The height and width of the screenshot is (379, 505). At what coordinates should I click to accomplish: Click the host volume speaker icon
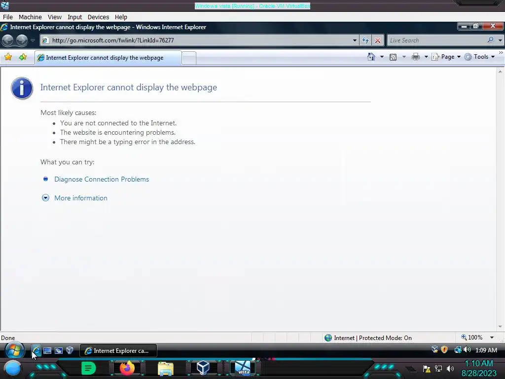[450, 369]
